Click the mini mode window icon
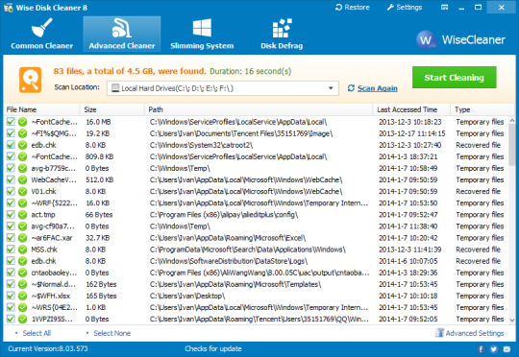 click(x=445, y=8)
